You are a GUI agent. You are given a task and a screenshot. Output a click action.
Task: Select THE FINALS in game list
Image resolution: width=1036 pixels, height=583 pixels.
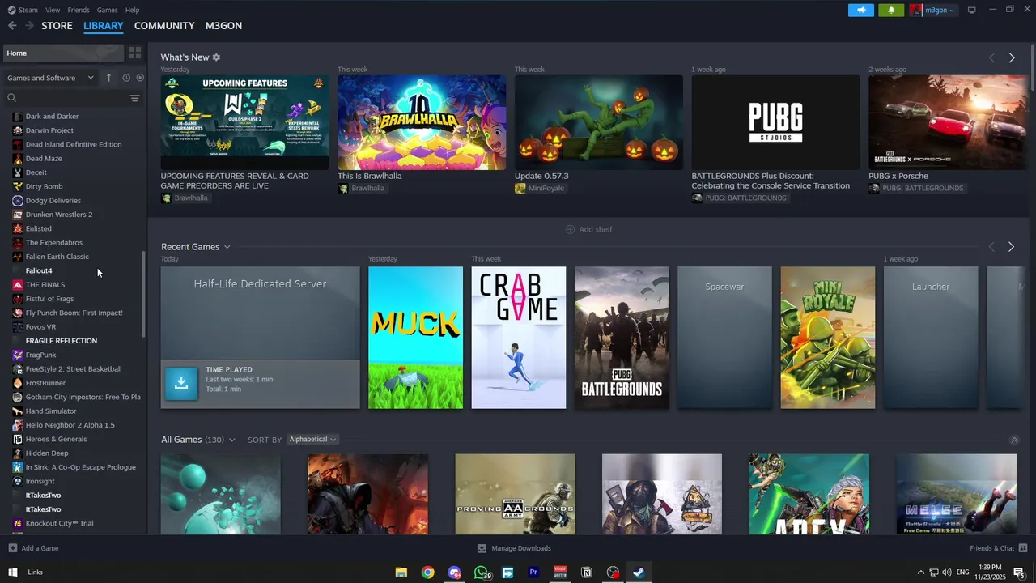45,285
